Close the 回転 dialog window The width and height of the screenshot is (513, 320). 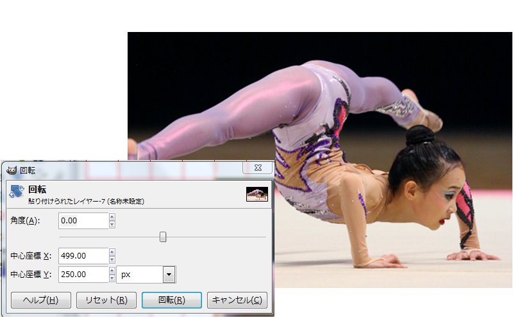coord(258,168)
